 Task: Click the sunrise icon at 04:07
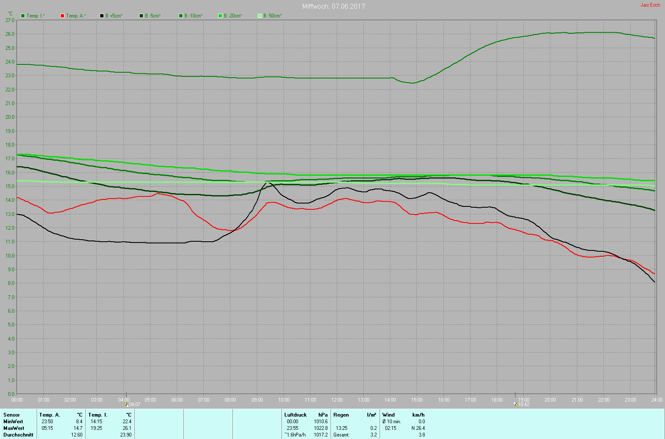coord(126,404)
